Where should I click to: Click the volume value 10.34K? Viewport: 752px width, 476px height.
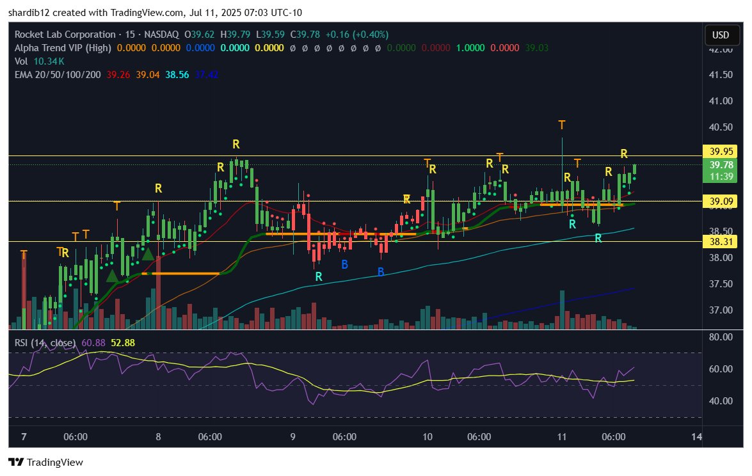[49, 61]
